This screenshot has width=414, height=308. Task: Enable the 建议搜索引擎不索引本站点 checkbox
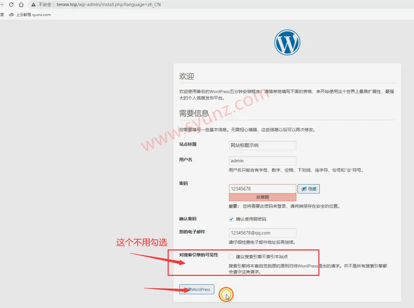tap(231, 256)
